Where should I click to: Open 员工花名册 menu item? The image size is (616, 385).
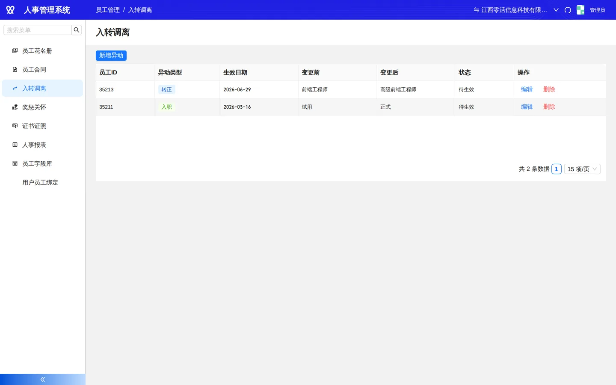pyautogui.click(x=42, y=50)
